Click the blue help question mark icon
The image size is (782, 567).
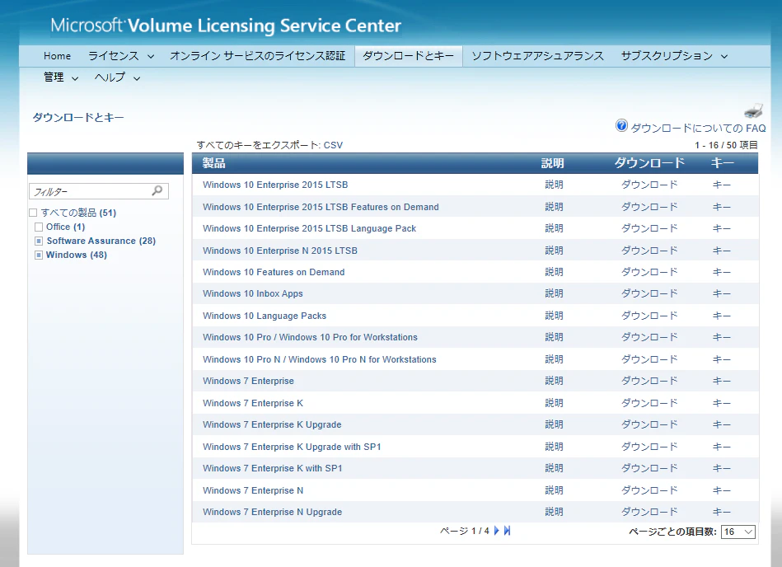[x=621, y=125]
